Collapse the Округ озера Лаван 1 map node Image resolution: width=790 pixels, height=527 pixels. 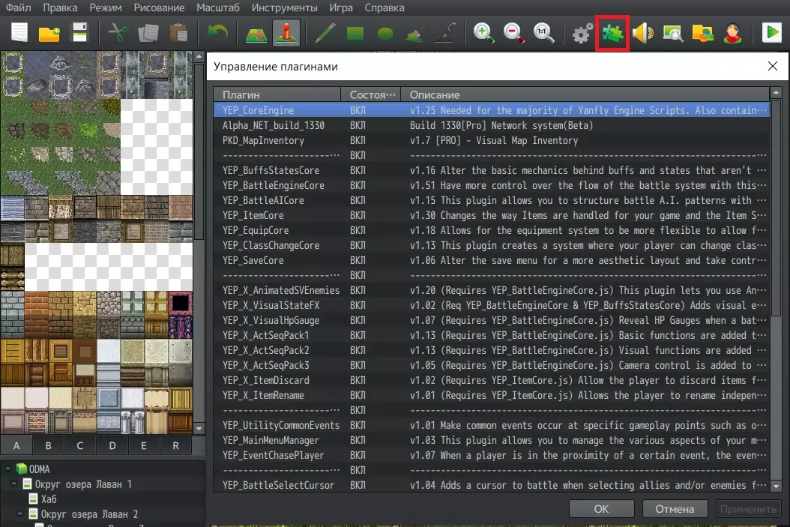[14, 484]
